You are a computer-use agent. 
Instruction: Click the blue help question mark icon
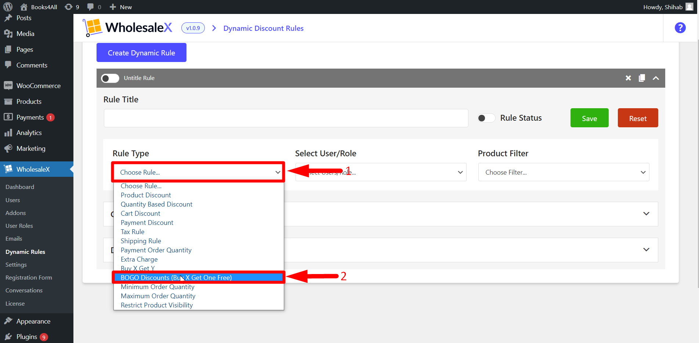[680, 28]
